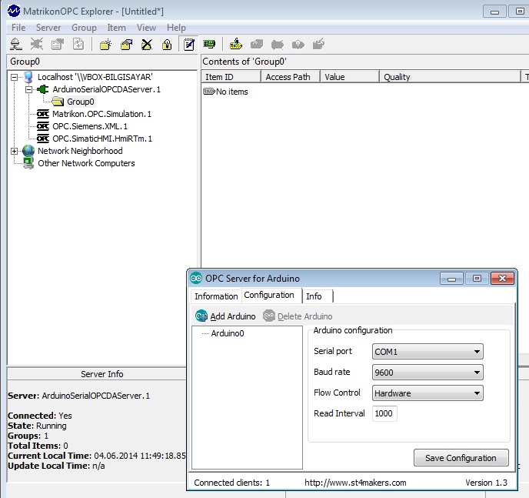The height and width of the screenshot is (498, 529).
Task: Open the View menu
Action: click(x=146, y=28)
